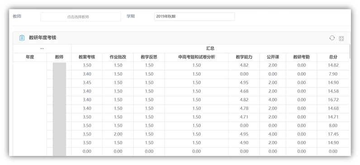Select the total score 14.58 cell

coord(333,91)
